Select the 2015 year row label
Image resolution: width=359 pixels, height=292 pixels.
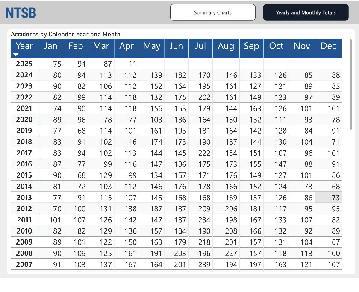pos(24,175)
